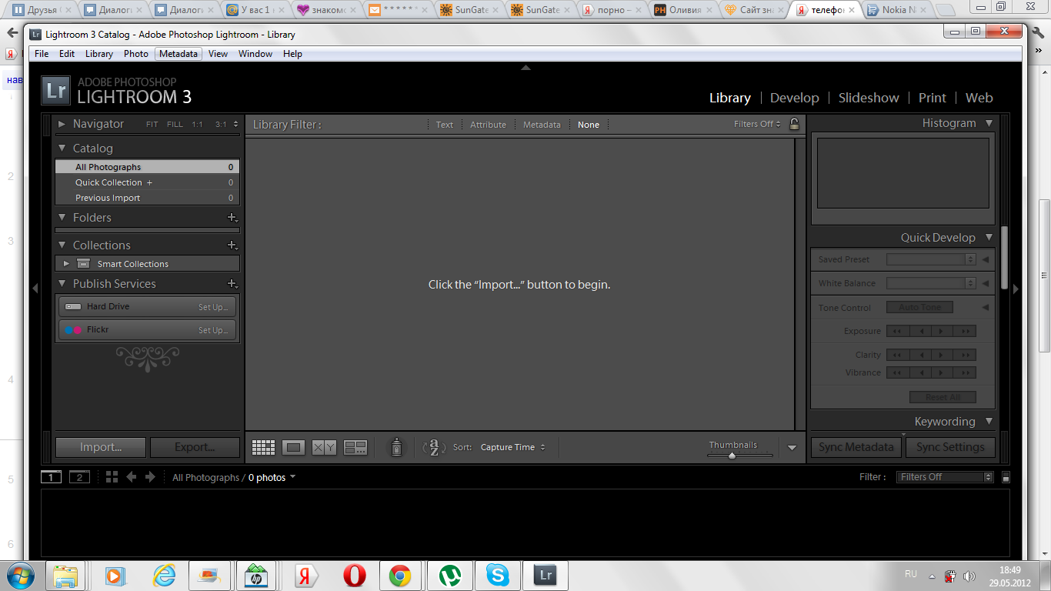
Task: Enable Metadata library filter
Action: click(542, 125)
